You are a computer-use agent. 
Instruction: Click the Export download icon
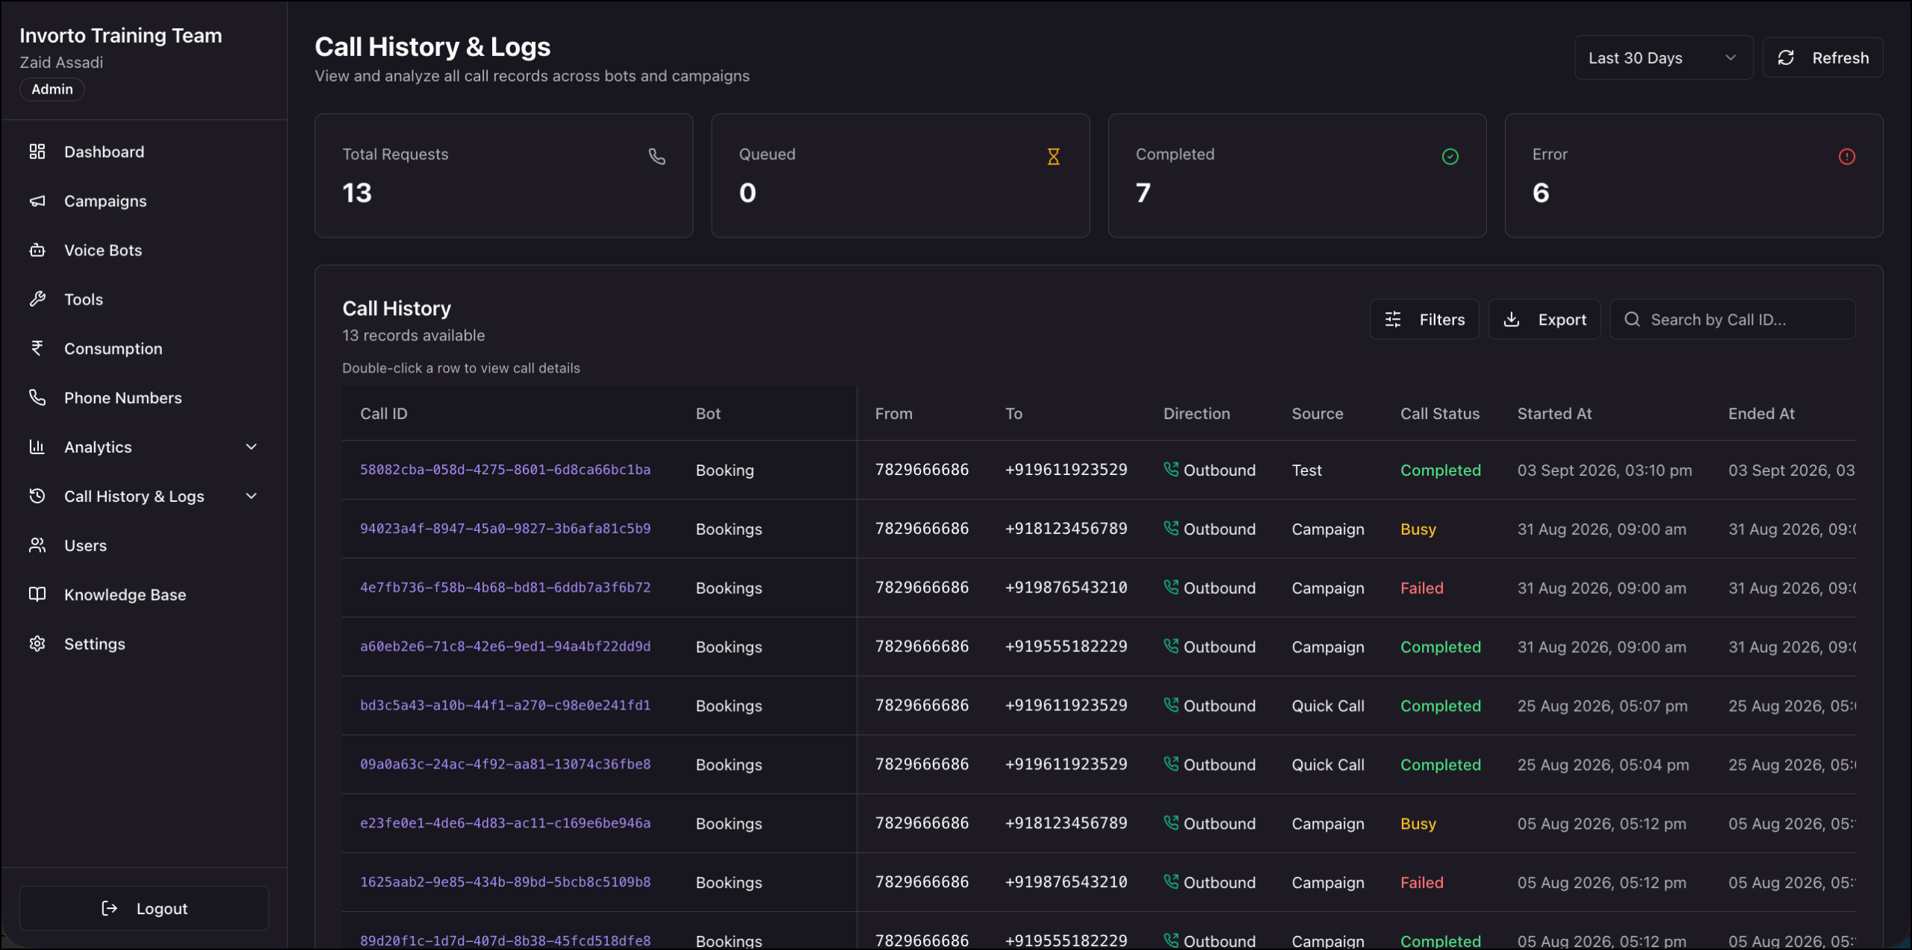tap(1512, 320)
